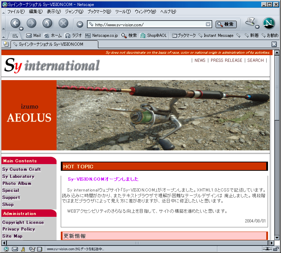Open the Shop@AOL toolbar link
The height and width of the screenshot is (253, 281).
tap(153, 35)
